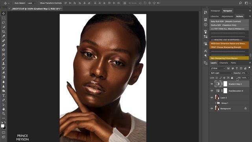Switch to the Navigator tab
This screenshot has height=142, width=252.
[228, 11]
